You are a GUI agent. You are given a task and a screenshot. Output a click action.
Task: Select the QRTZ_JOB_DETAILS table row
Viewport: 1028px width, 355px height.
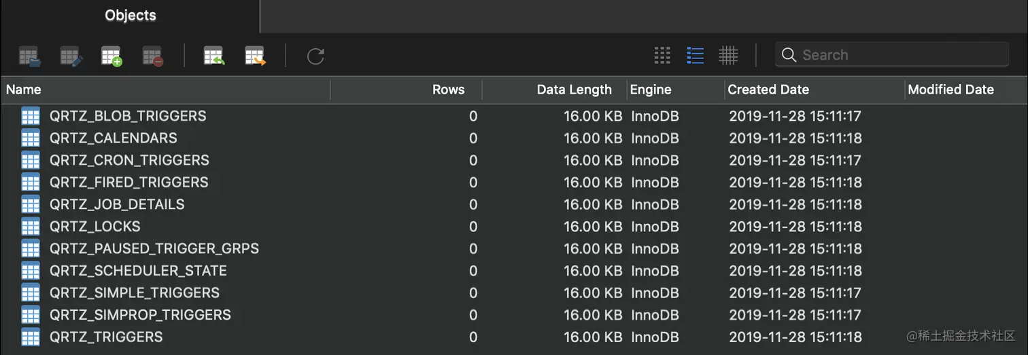point(117,204)
